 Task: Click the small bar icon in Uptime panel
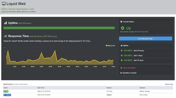121,45
